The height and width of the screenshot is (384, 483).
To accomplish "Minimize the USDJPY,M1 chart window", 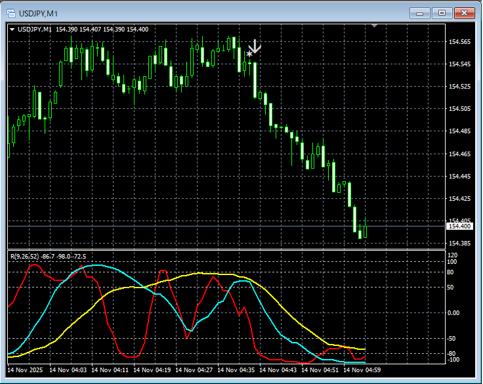I will (x=419, y=12).
